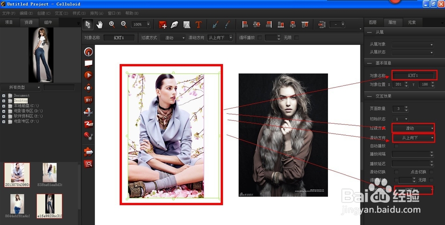
Task: Expand the 本地磁盘 (C:\) node
Action: 4,106
